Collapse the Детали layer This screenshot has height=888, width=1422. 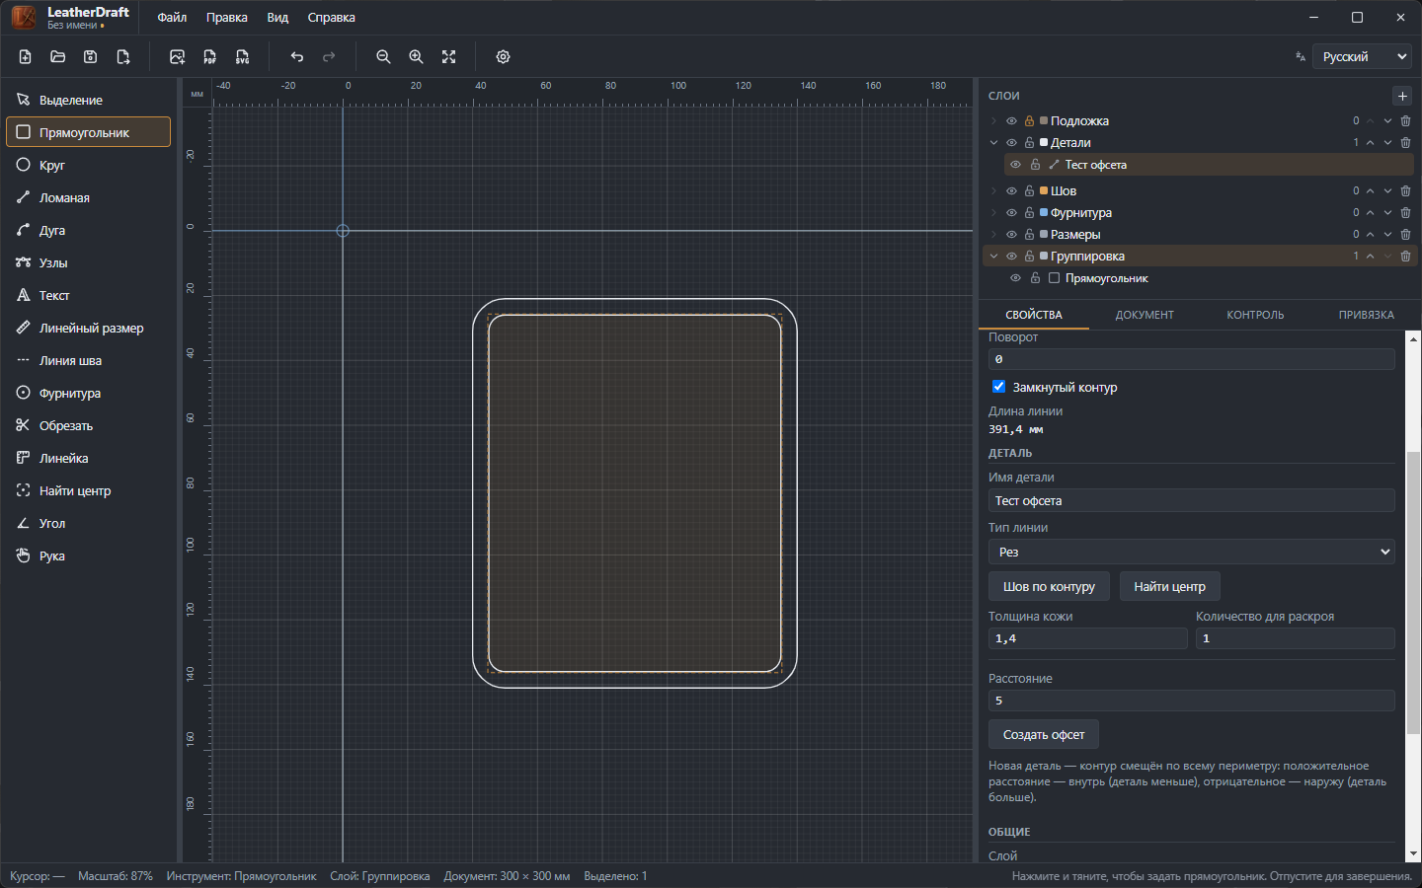pos(994,143)
